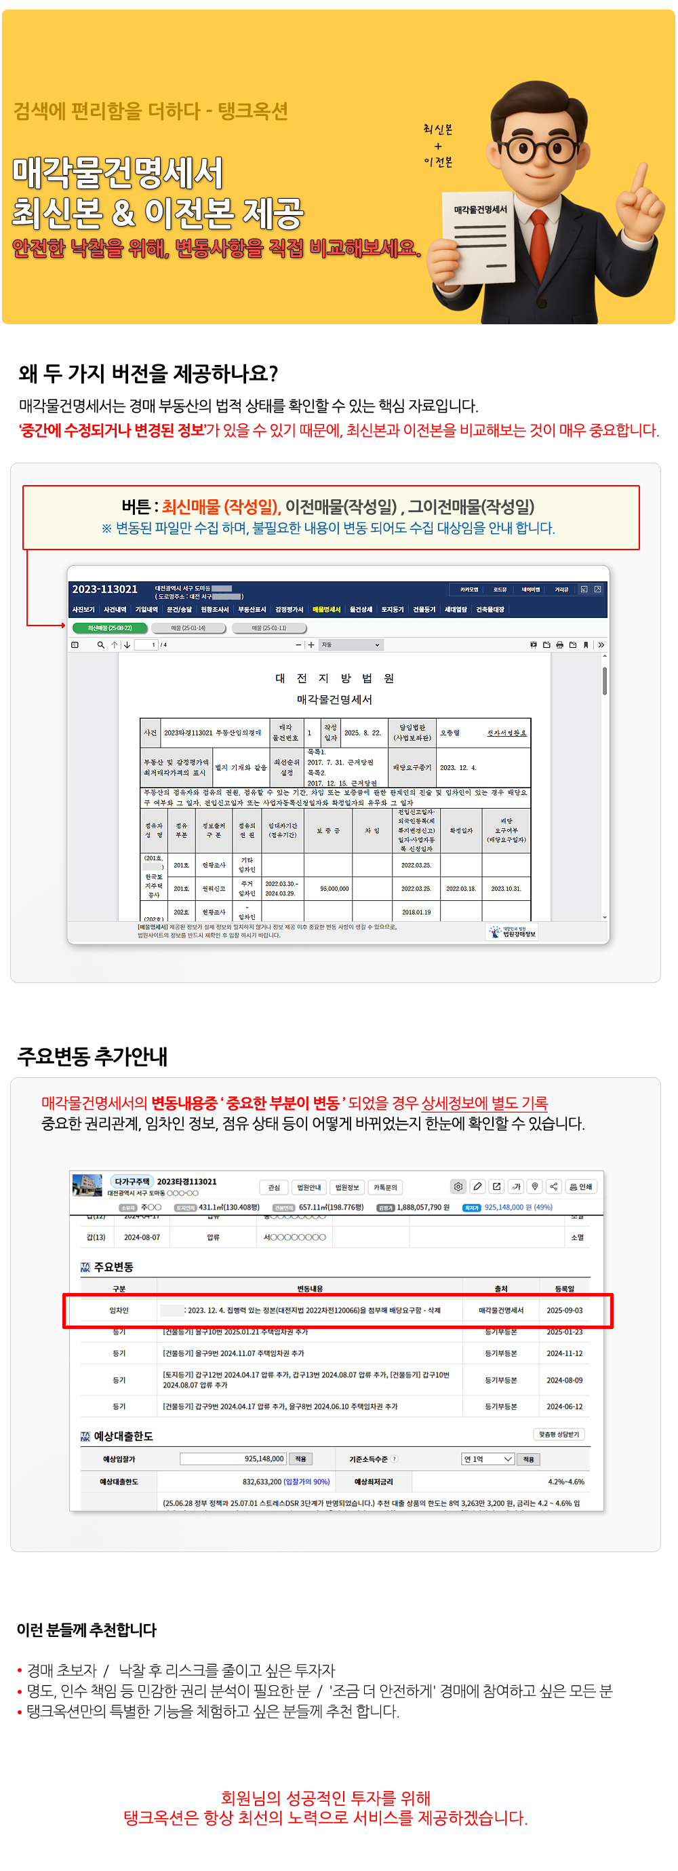This screenshot has width=678, height=1871.
Task: Click the 925,148,000 원 (49%) minimum price
Action: click(x=518, y=1207)
